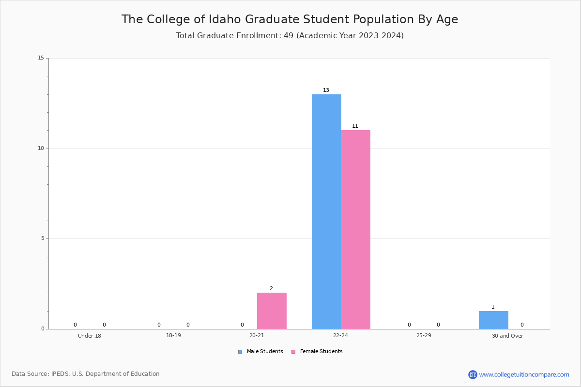Screen dimensions: 581x387
Task: Click the 18-19 axis label
Action: tap(173, 336)
